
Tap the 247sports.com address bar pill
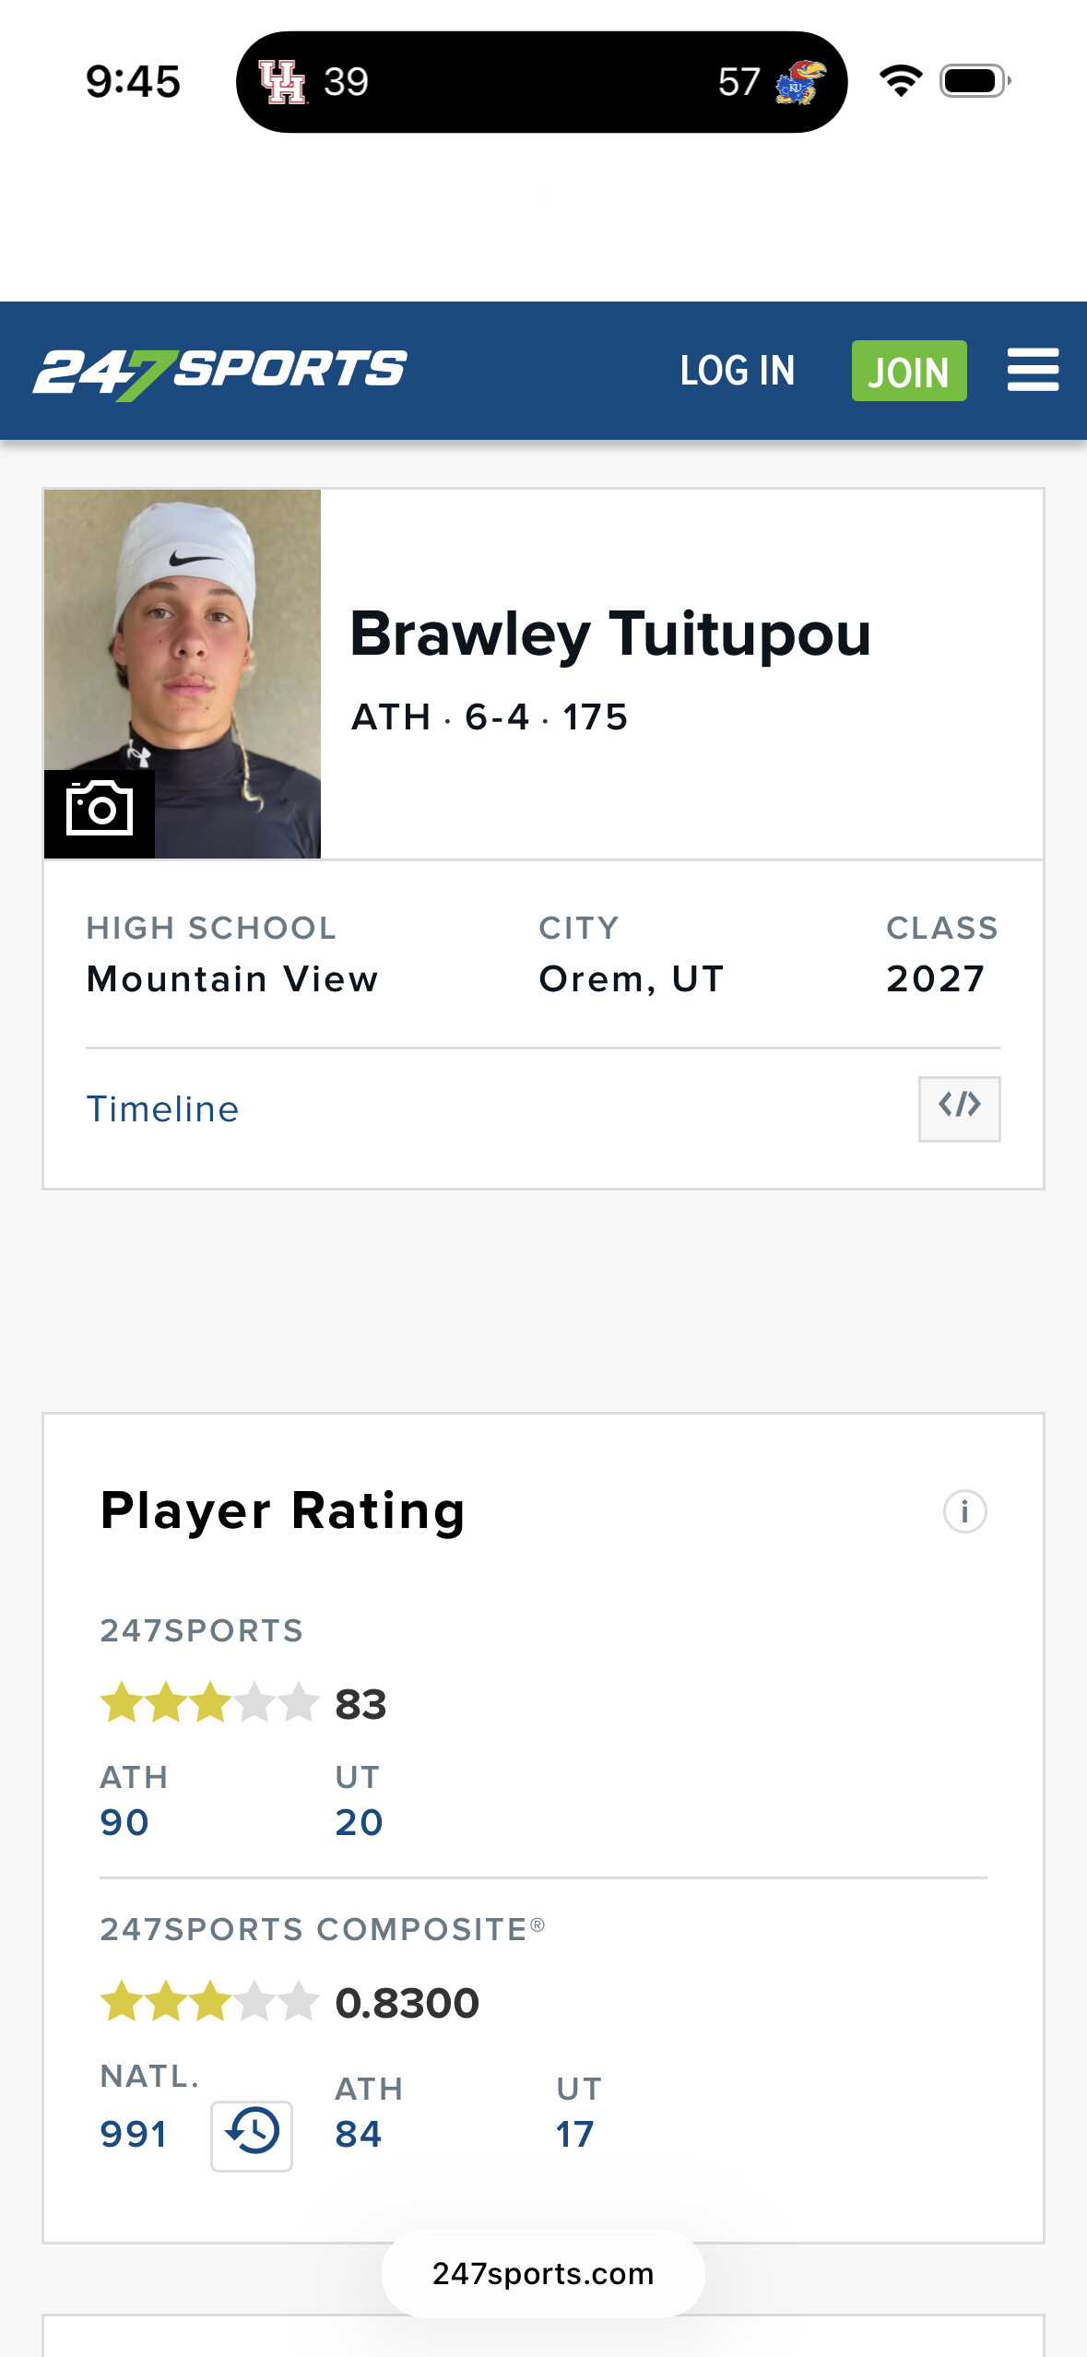(x=543, y=2274)
